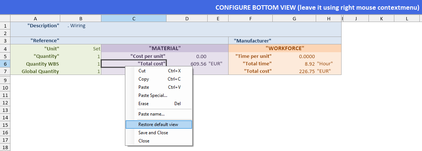Viewport: 422px width, 151px height.
Task: Select the "MATERIAL" heading cell
Action: pyautogui.click(x=165, y=48)
